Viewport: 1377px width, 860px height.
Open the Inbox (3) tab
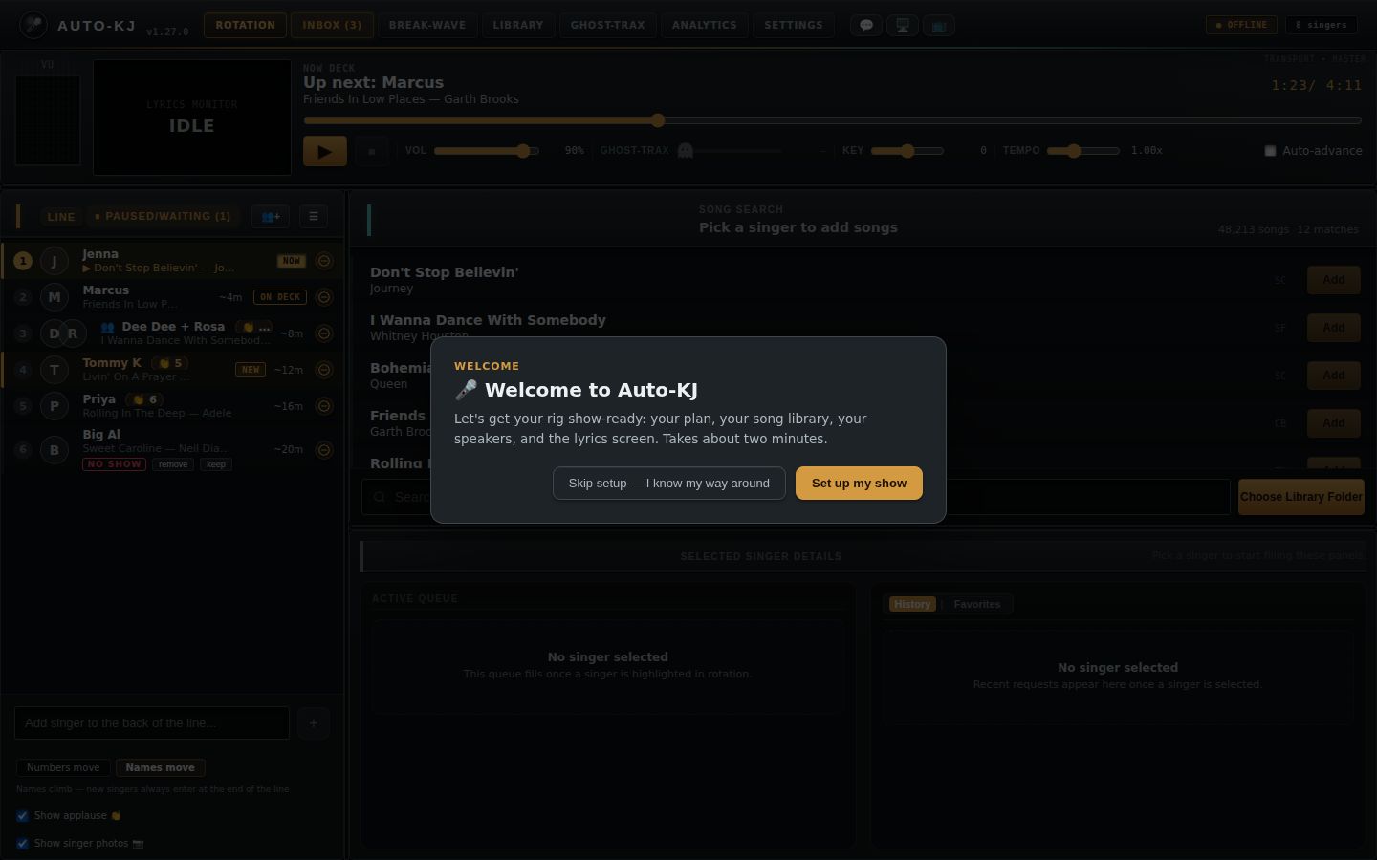pos(332,26)
